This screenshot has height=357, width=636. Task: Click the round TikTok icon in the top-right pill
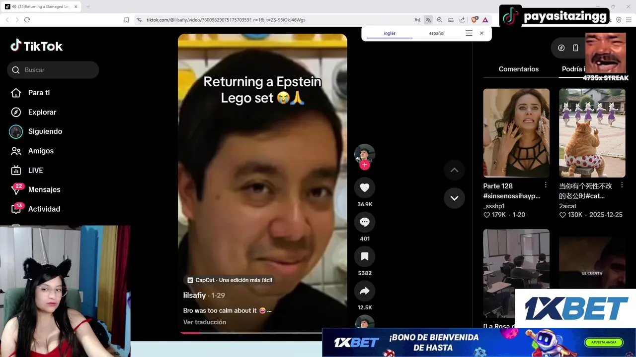[561, 48]
